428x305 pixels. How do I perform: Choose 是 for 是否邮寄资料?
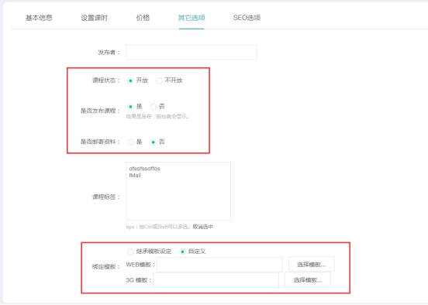coord(130,142)
